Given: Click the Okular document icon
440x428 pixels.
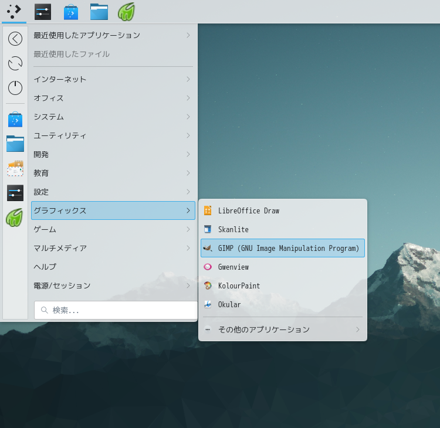Looking at the screenshot, I should point(208,304).
